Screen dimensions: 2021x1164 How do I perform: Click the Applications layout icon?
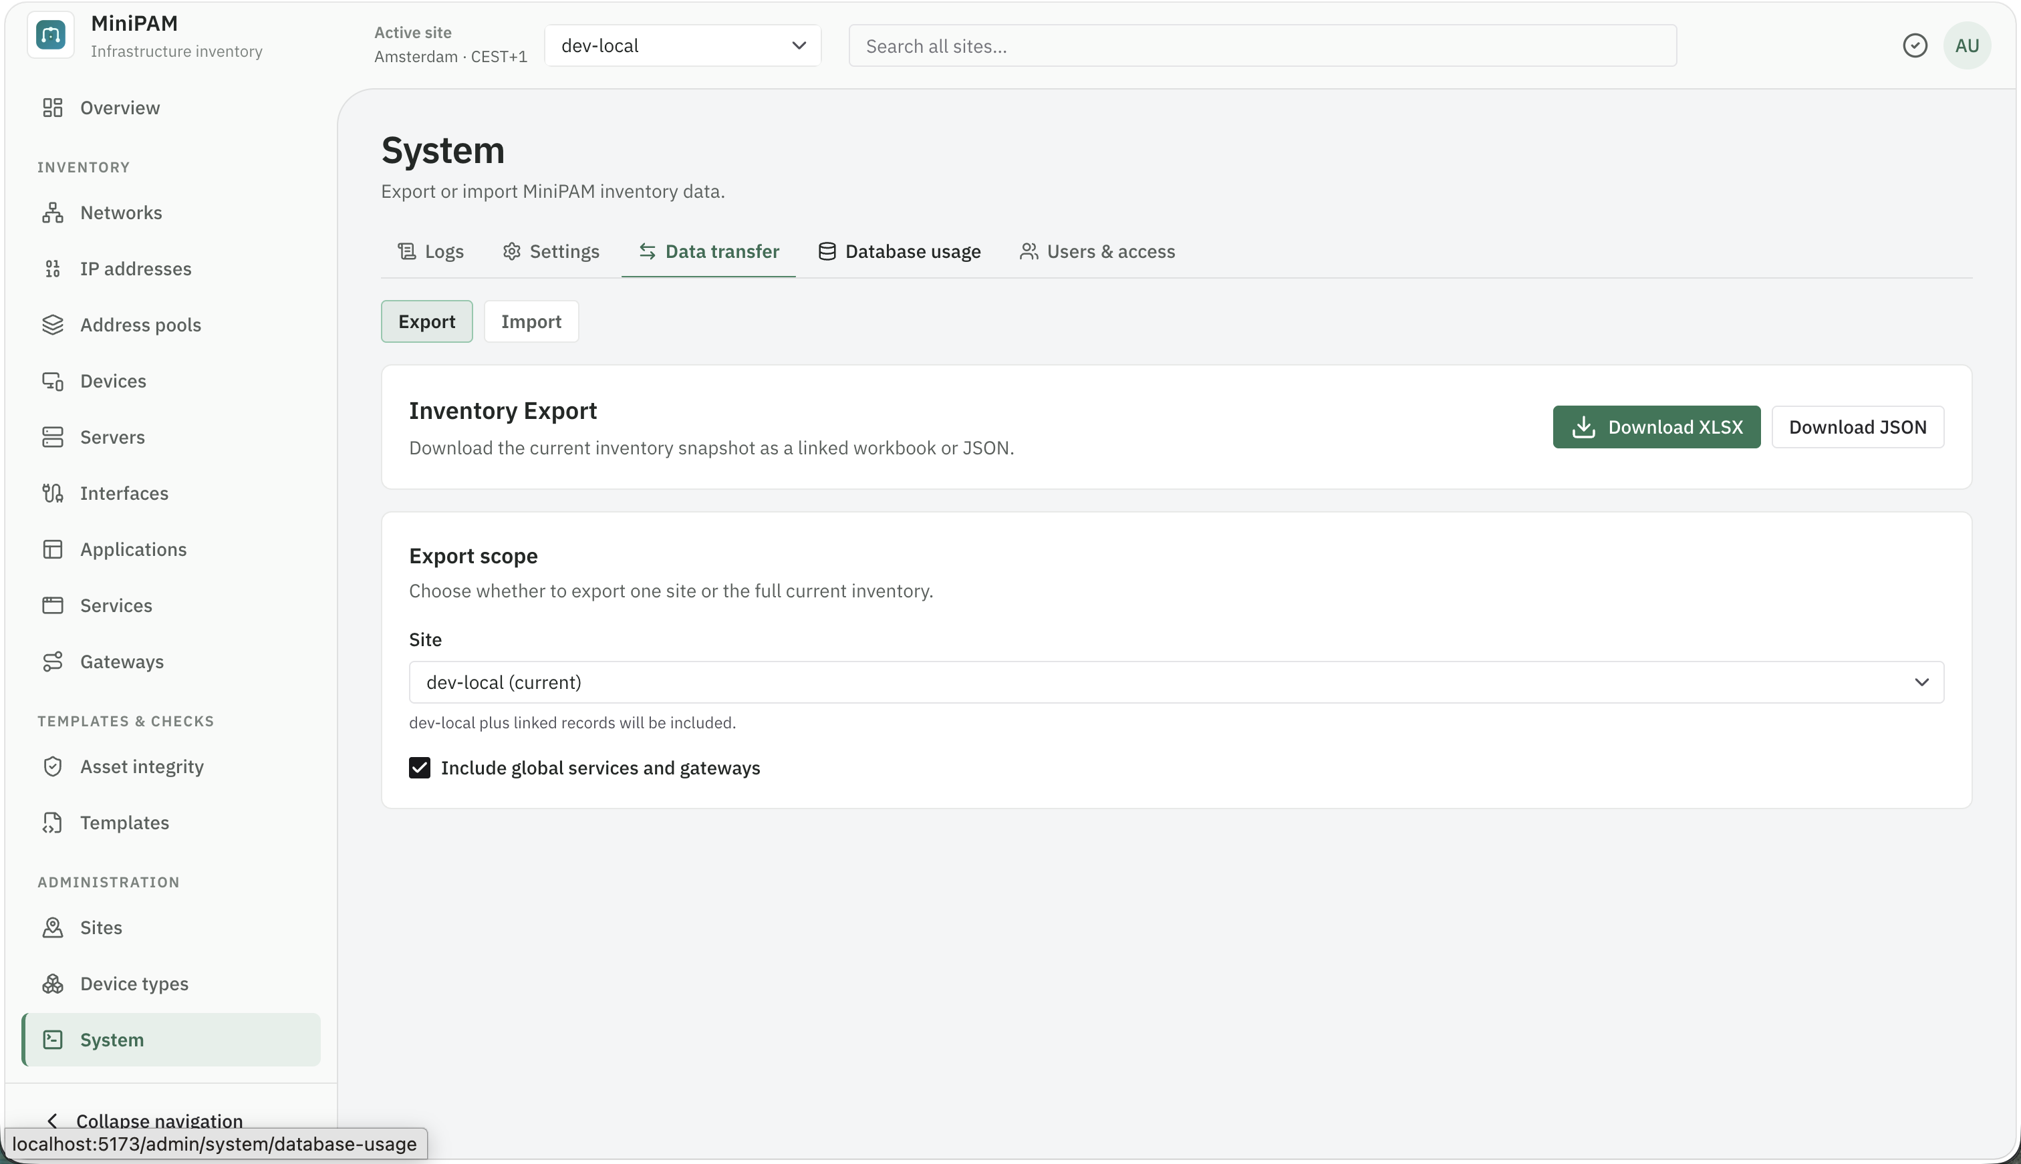[x=53, y=549]
